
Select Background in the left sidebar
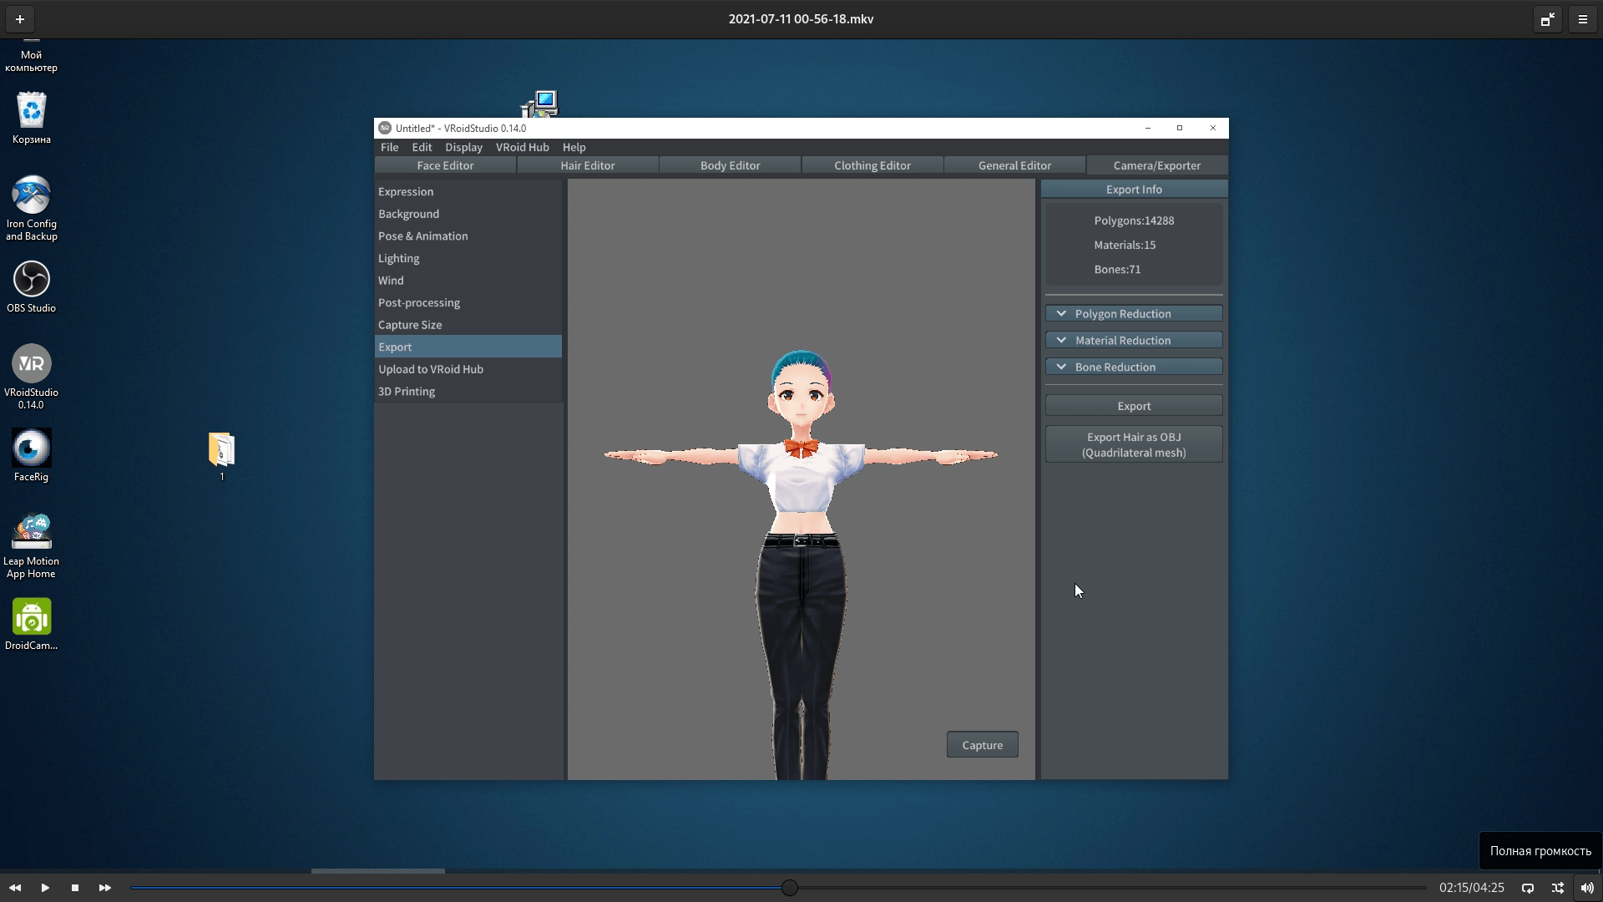pyautogui.click(x=468, y=214)
